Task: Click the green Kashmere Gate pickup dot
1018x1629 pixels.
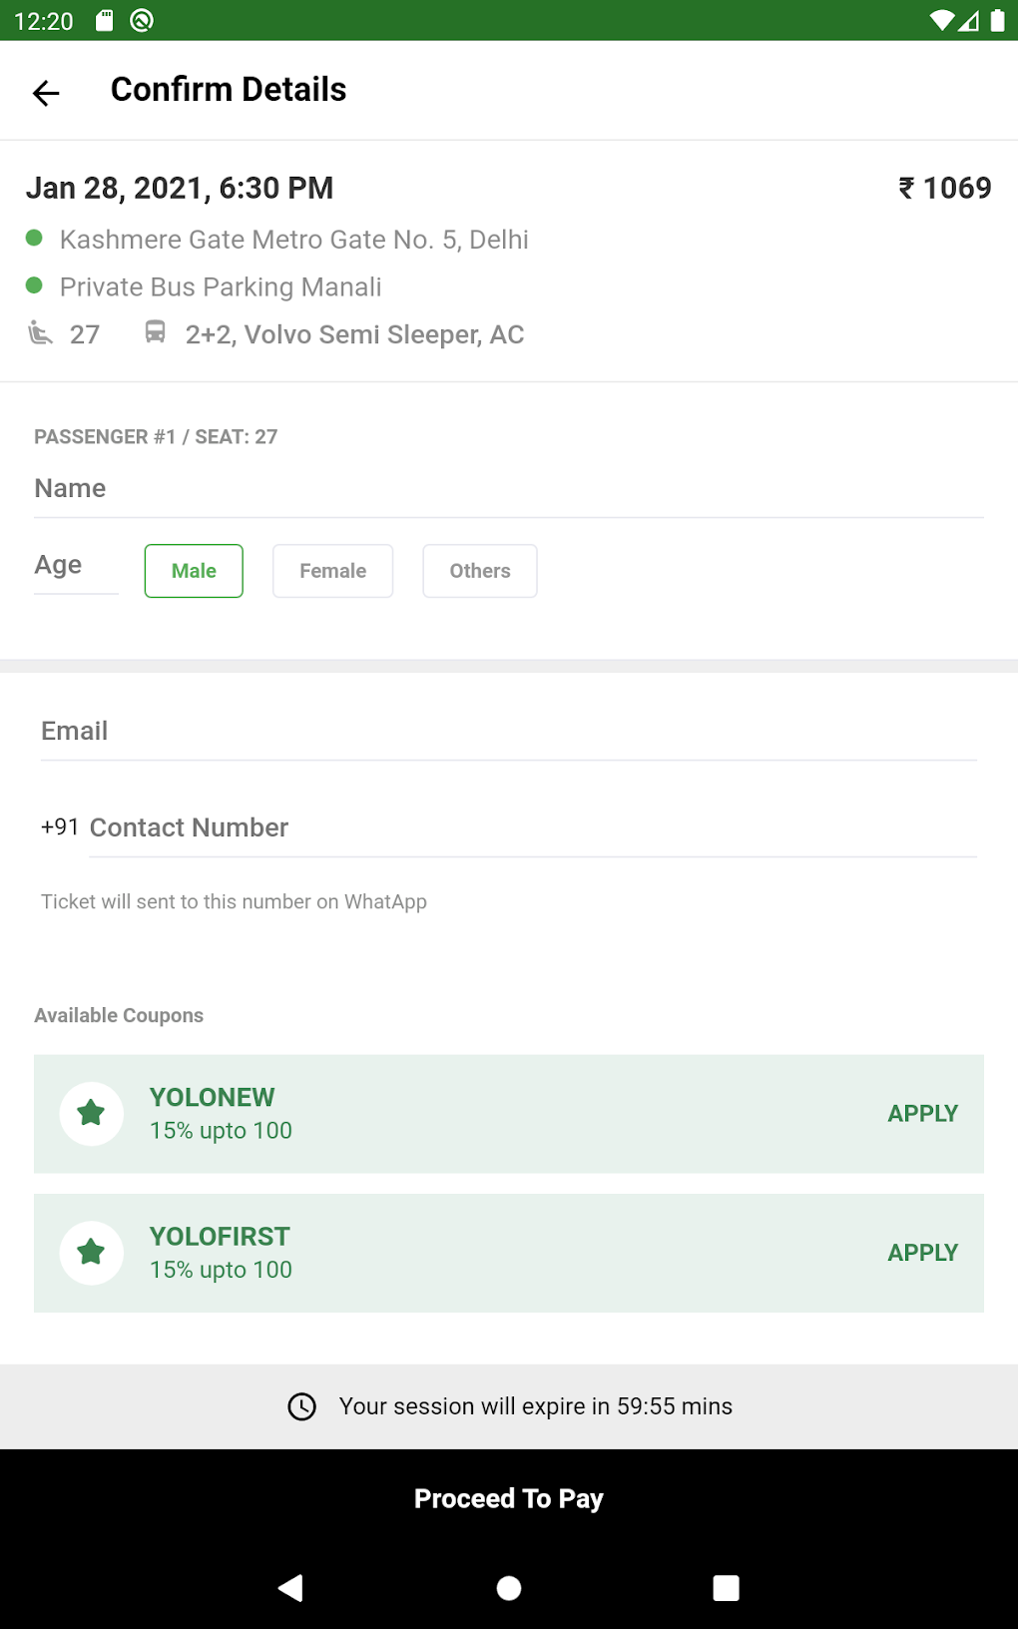Action: point(34,238)
